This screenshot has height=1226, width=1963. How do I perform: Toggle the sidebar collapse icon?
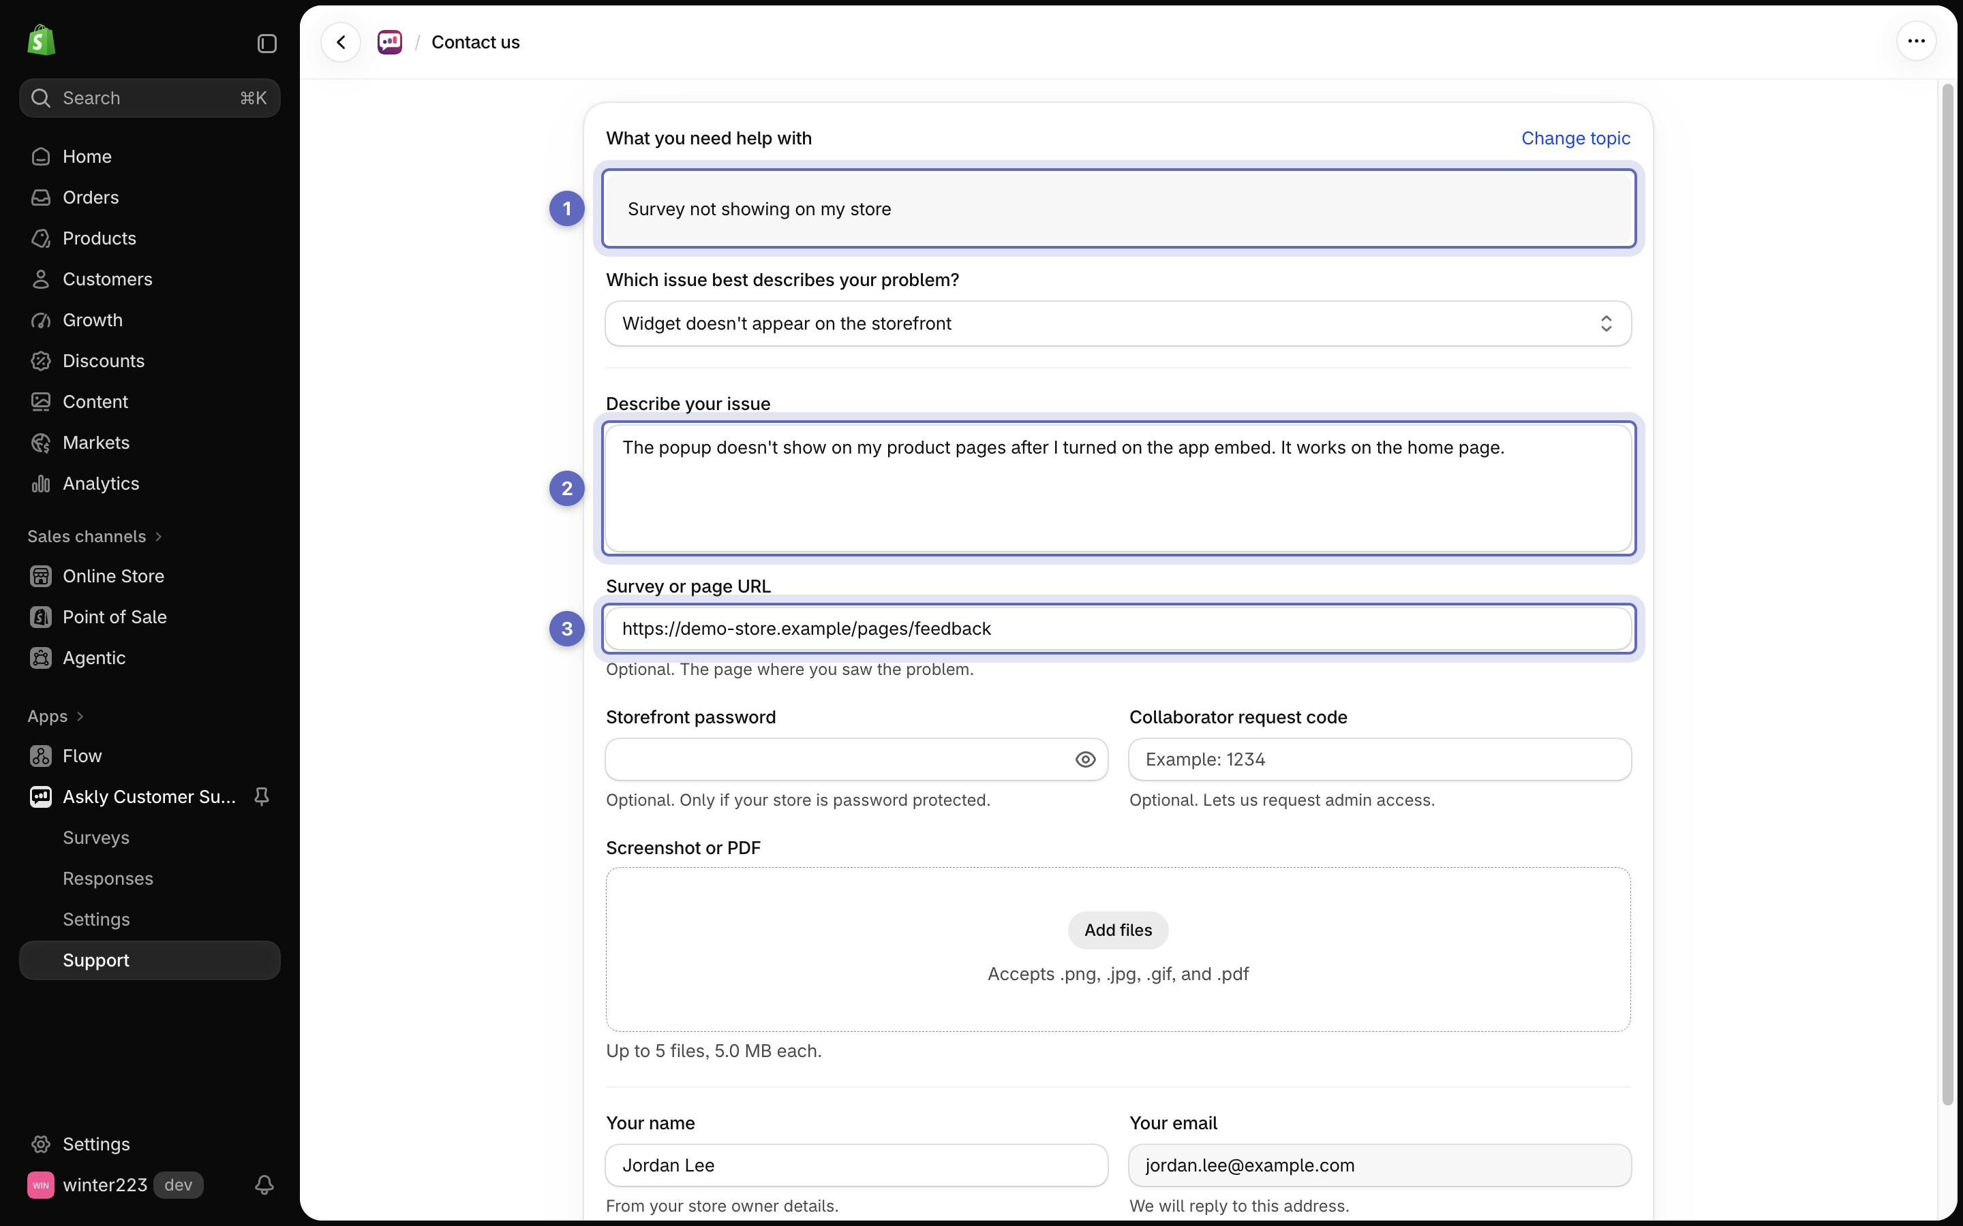point(267,43)
